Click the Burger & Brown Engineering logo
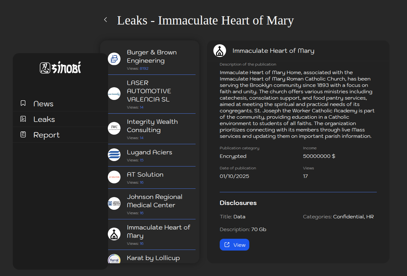This screenshot has width=407, height=276. tap(114, 59)
